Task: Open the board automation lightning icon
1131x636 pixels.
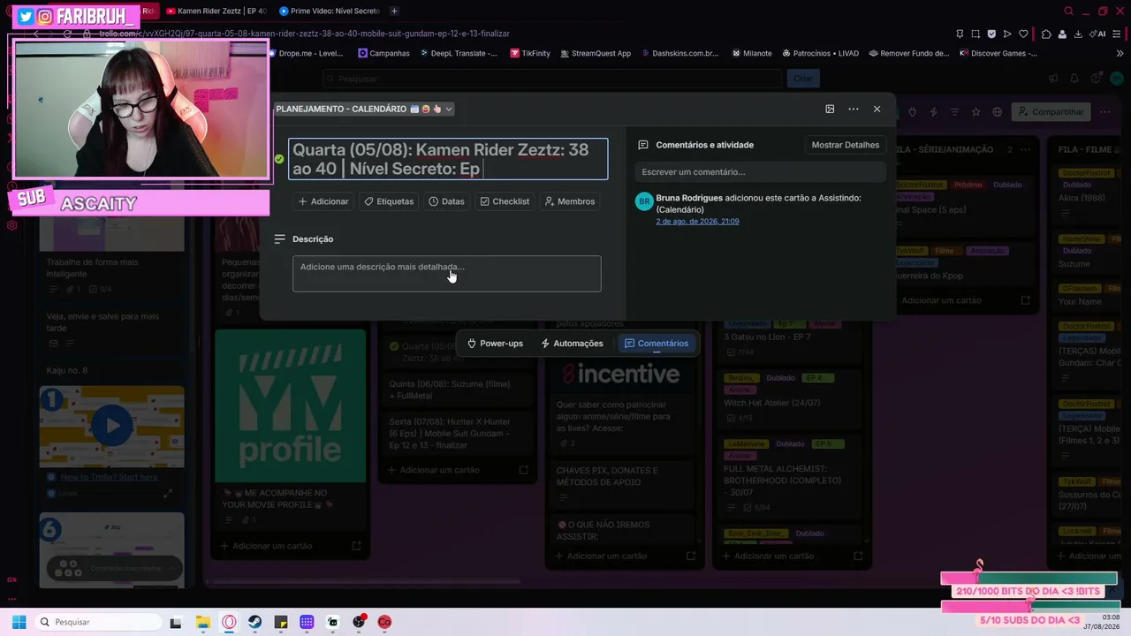Action: [x=933, y=112]
